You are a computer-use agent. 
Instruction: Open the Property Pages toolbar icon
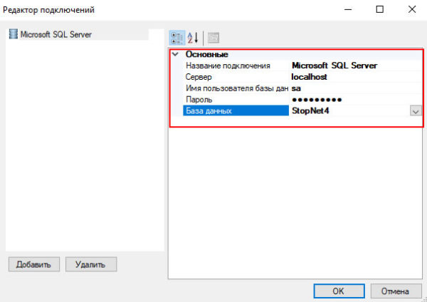coord(213,38)
